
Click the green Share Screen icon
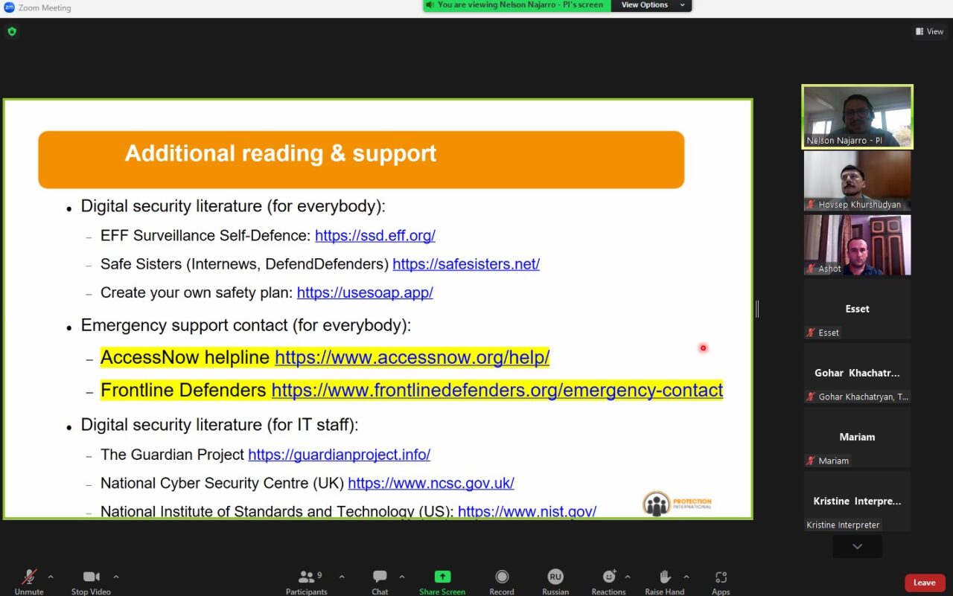pos(442,577)
